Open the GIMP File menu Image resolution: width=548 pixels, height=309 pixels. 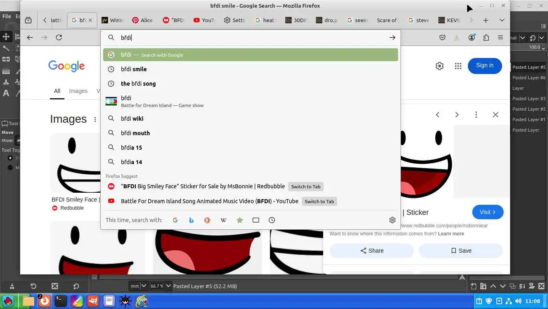pos(6,16)
